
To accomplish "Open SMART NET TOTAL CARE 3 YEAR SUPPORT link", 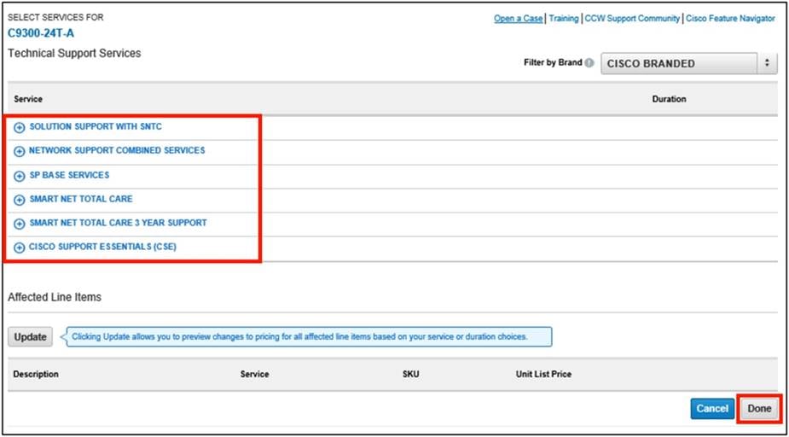I will pyautogui.click(x=118, y=223).
